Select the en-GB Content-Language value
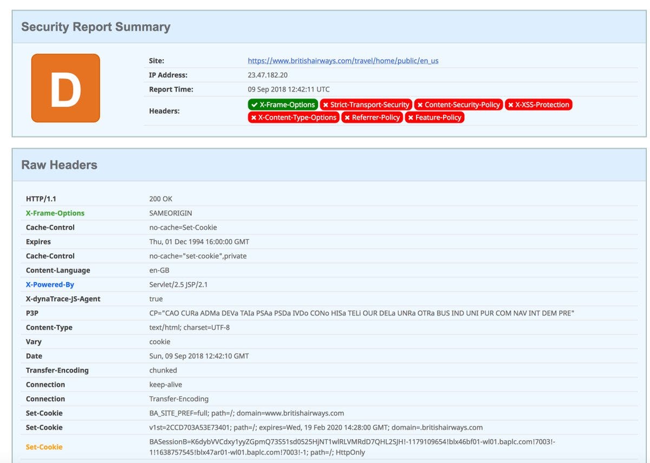 pos(160,270)
